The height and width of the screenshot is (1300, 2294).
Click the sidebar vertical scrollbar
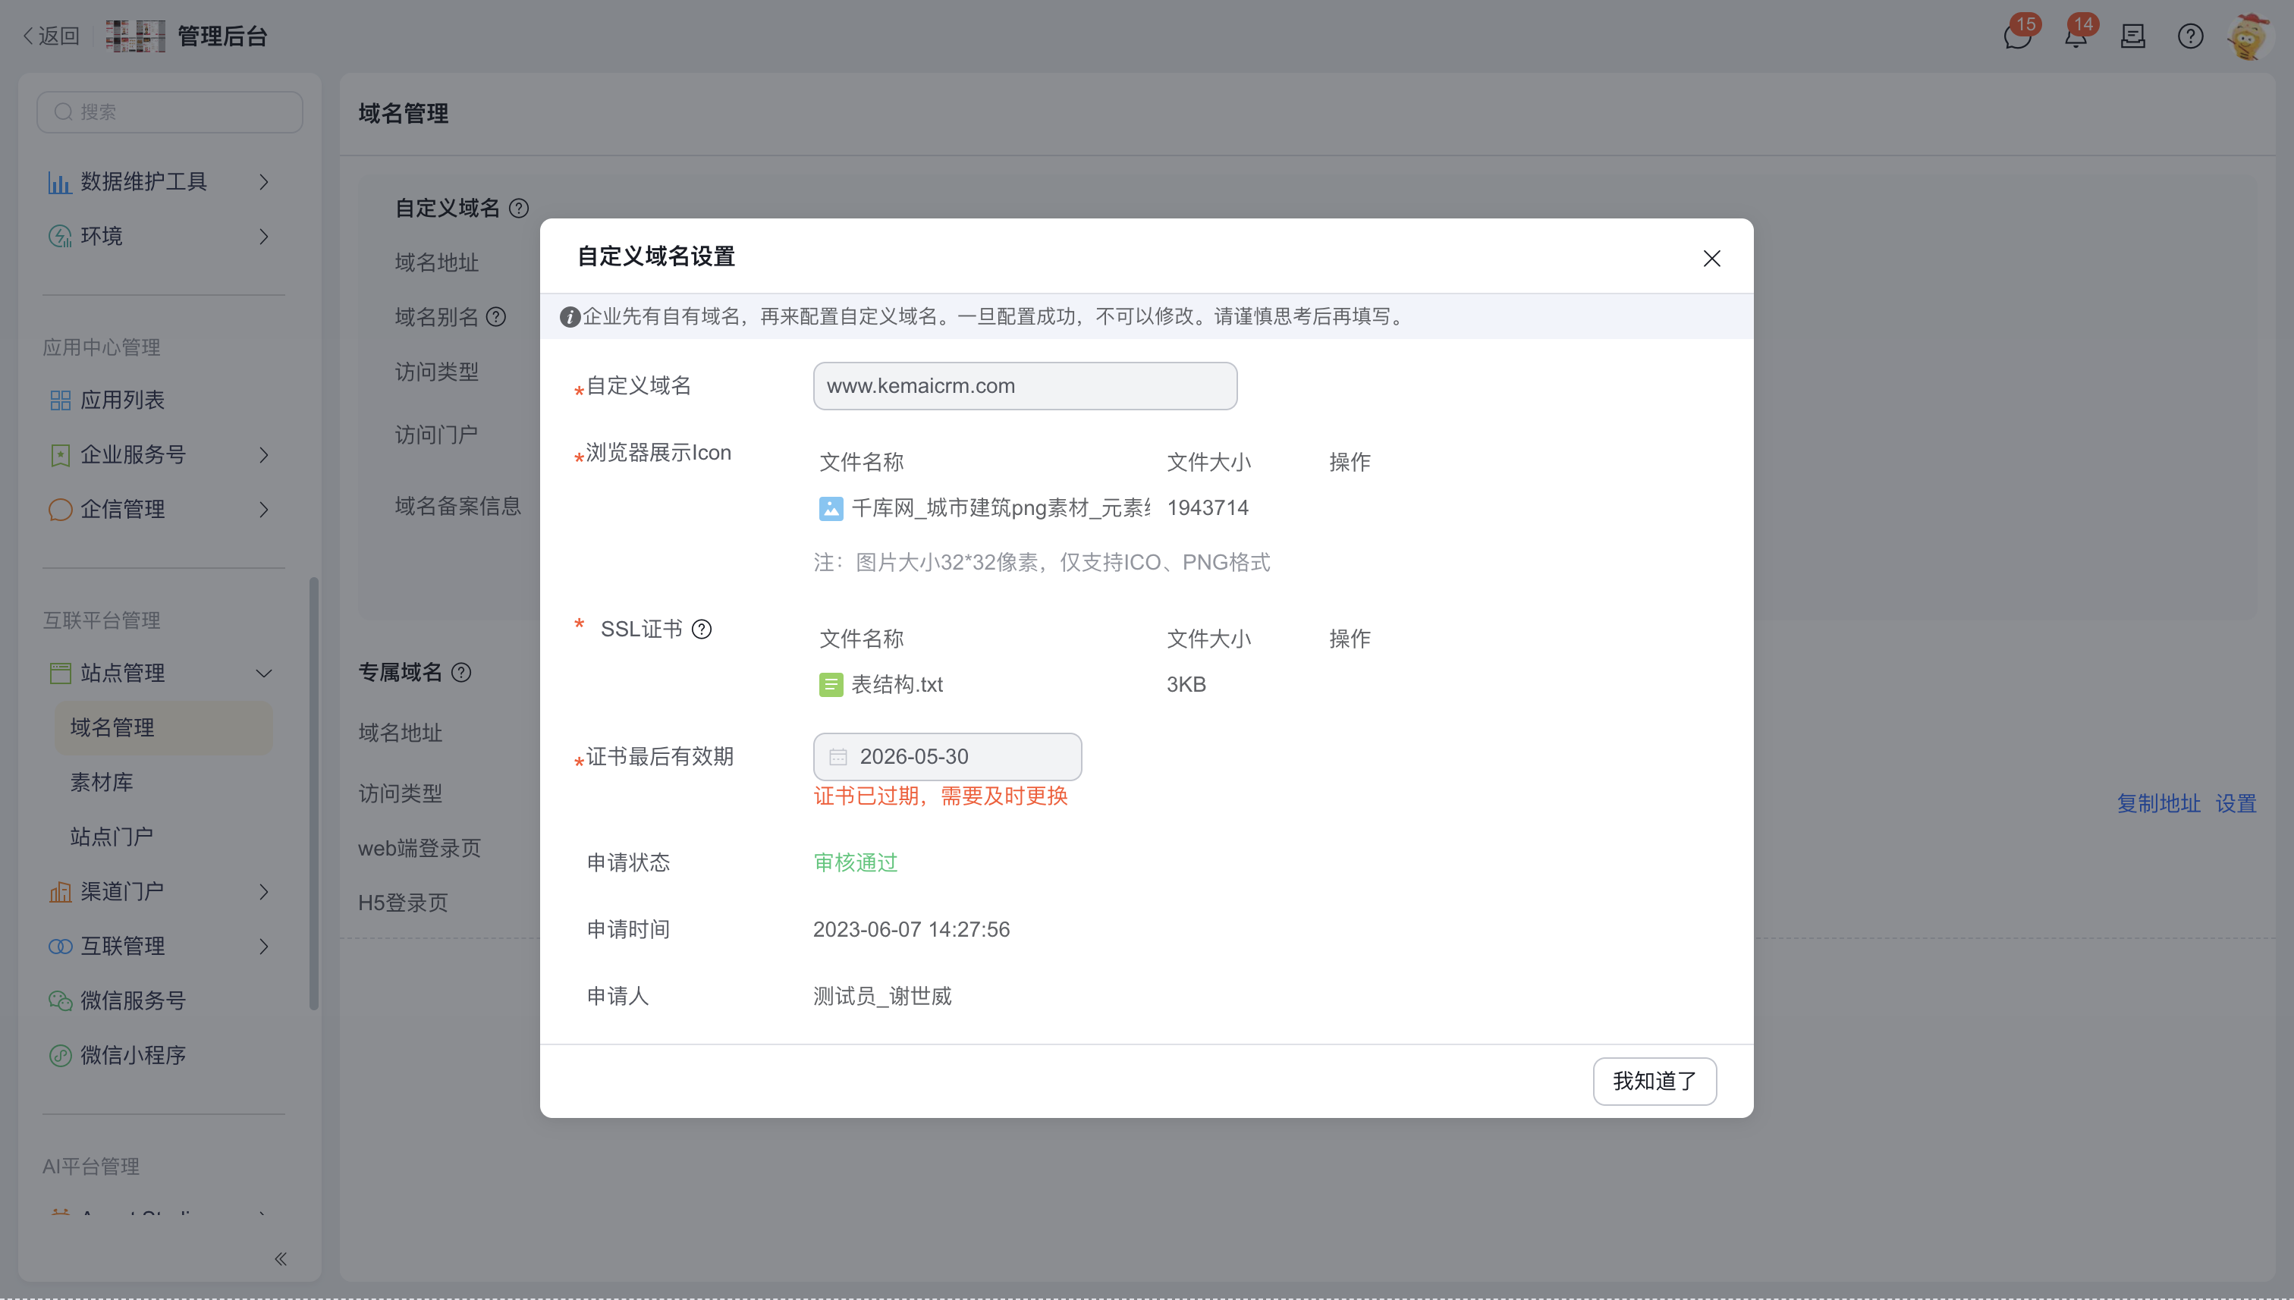click(x=313, y=793)
